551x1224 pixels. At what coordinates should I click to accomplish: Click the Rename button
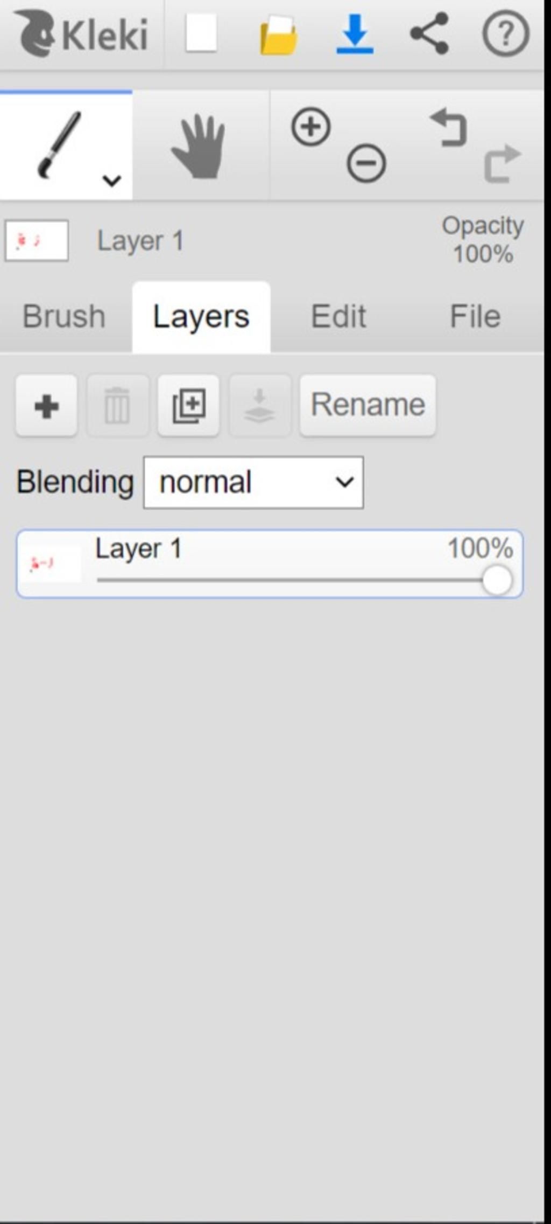pyautogui.click(x=368, y=405)
